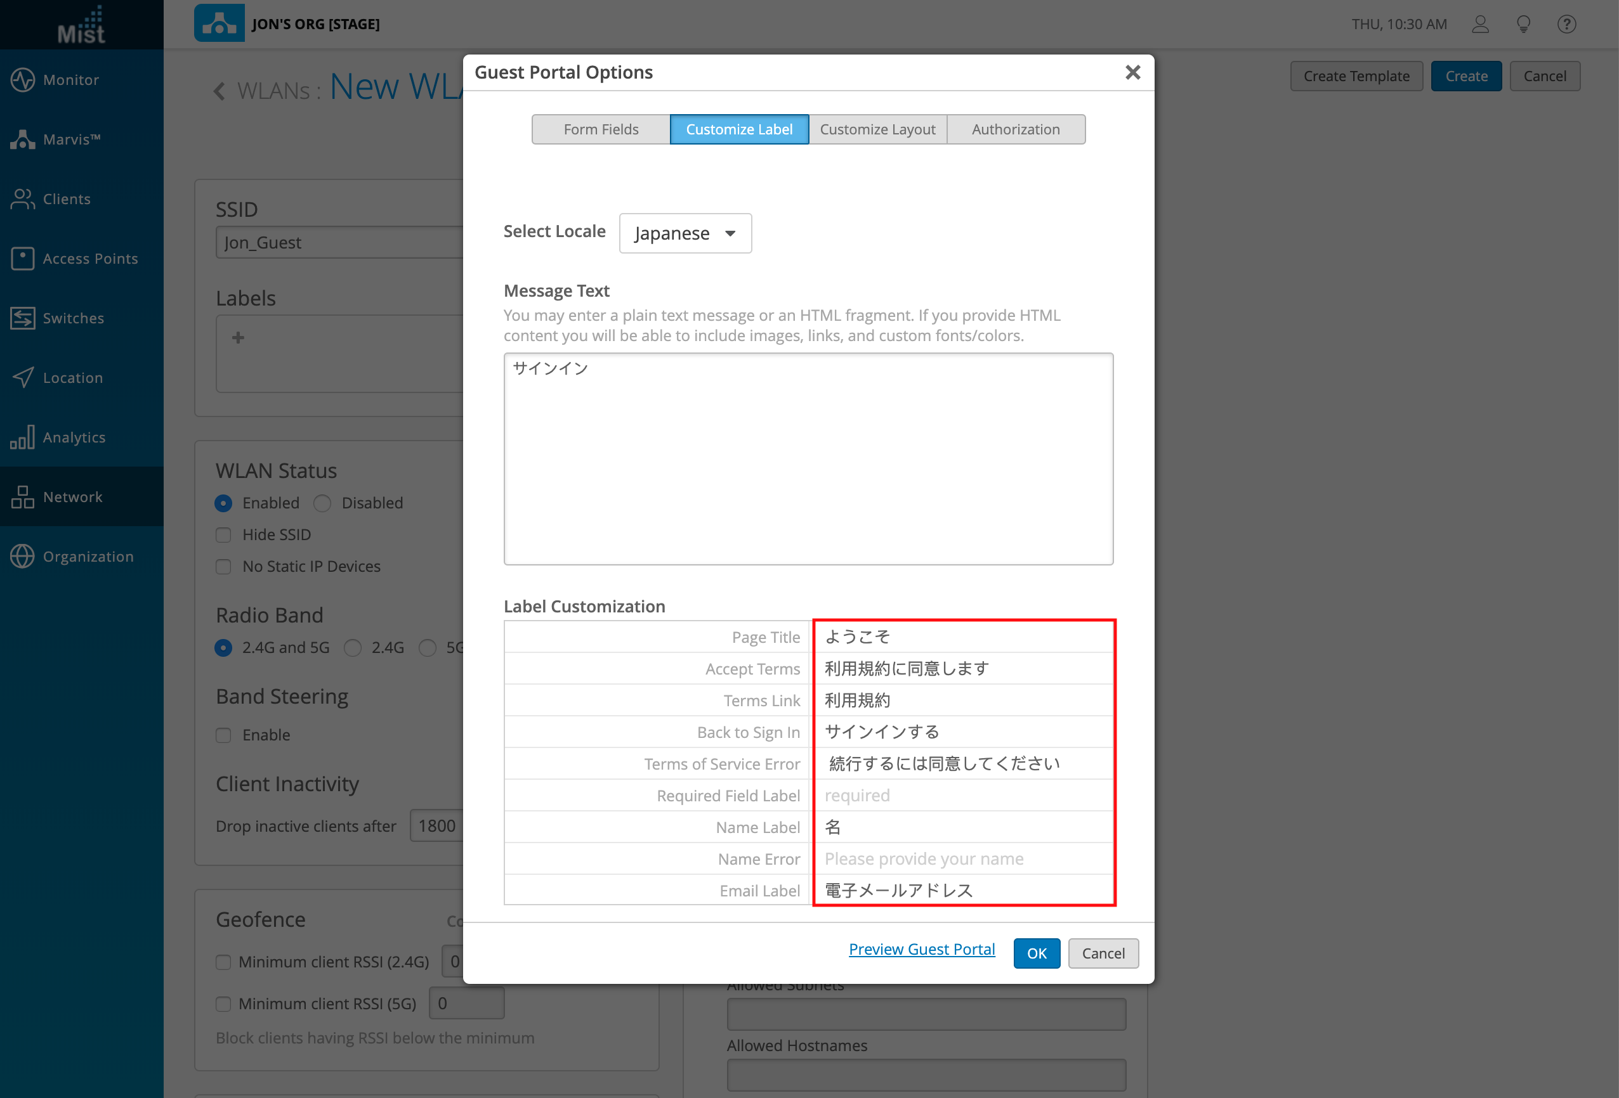Open the user account icon
The image size is (1619, 1098).
(x=1479, y=24)
